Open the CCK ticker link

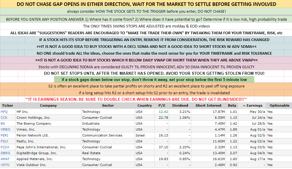4,118
